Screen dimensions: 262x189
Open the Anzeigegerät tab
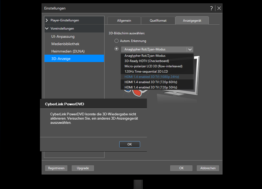coord(192,21)
